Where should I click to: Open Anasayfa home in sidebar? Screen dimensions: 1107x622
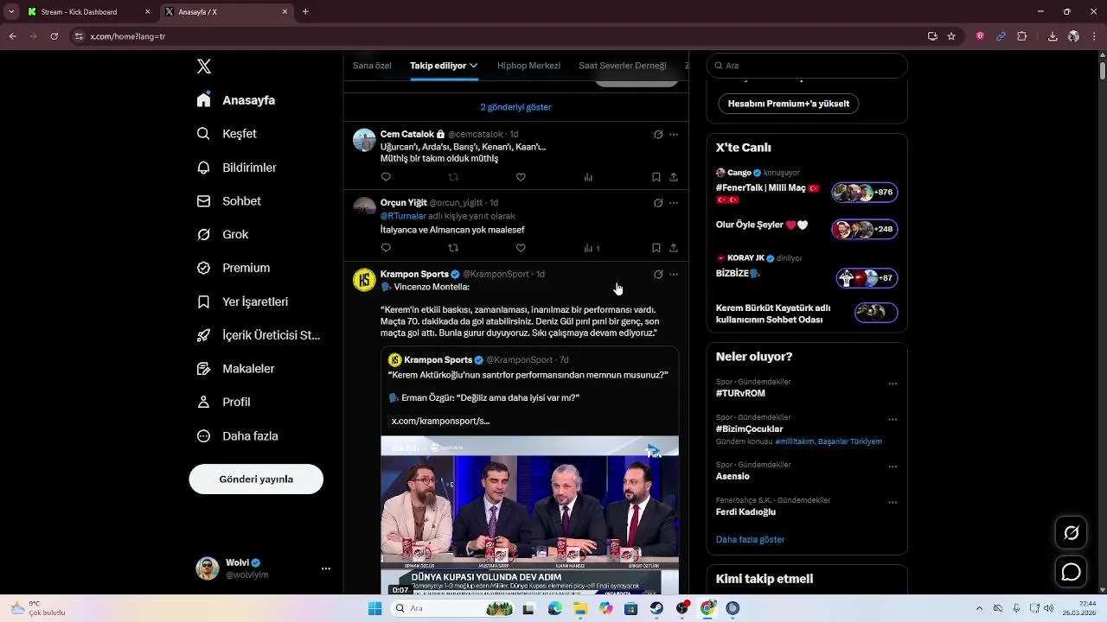point(236,100)
